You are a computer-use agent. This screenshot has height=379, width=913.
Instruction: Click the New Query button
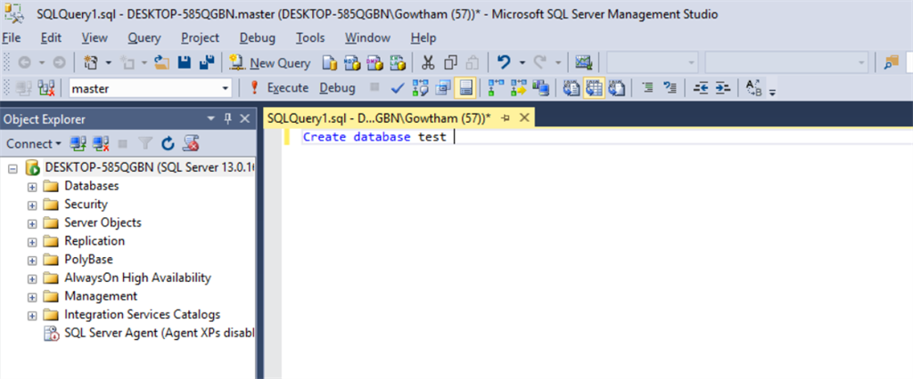pos(269,63)
